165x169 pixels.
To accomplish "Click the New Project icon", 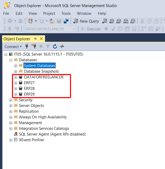I will pos(30,21).
